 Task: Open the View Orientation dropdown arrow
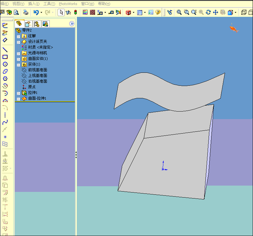235,12
